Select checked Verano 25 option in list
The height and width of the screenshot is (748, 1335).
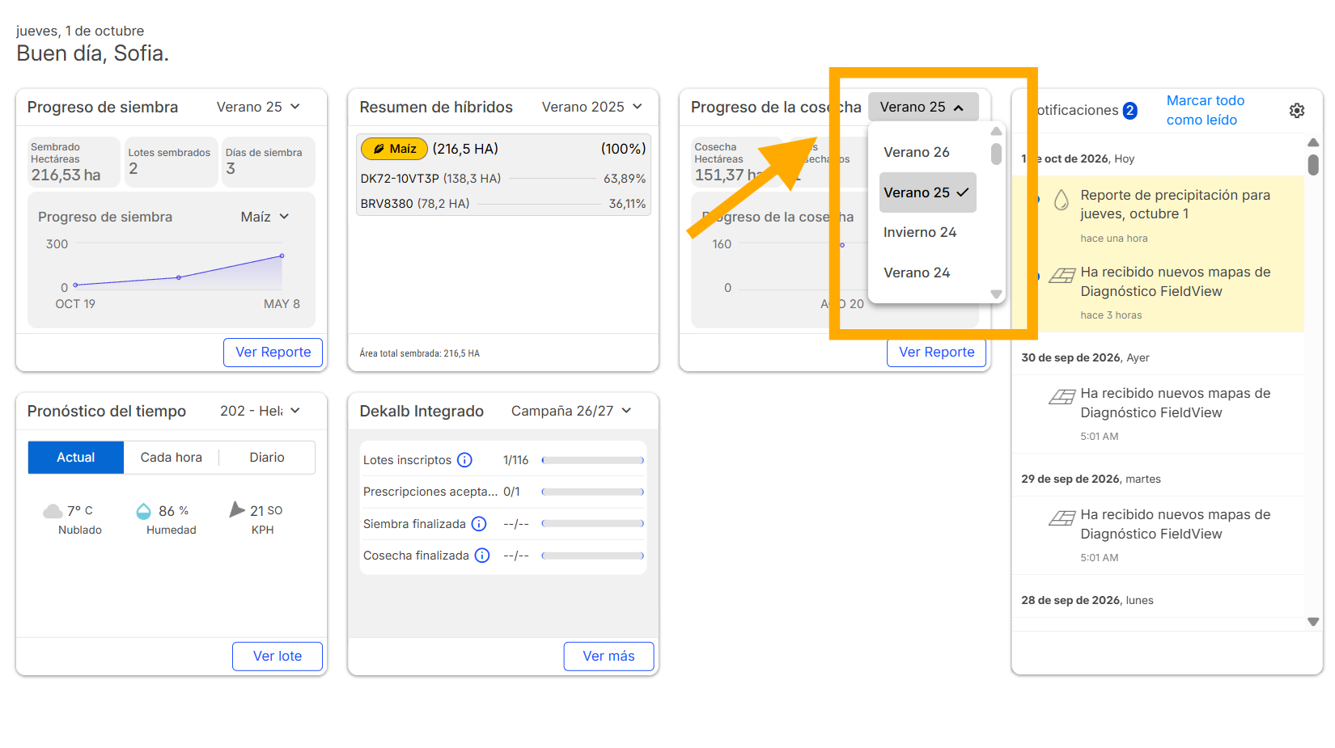point(928,192)
